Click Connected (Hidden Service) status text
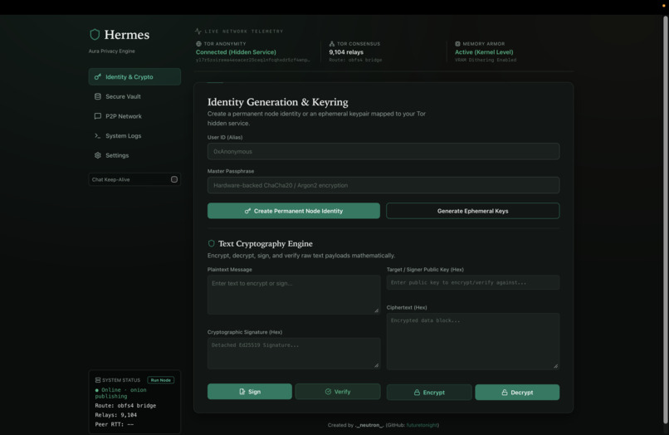Screen dimensions: 669x435 (236, 52)
